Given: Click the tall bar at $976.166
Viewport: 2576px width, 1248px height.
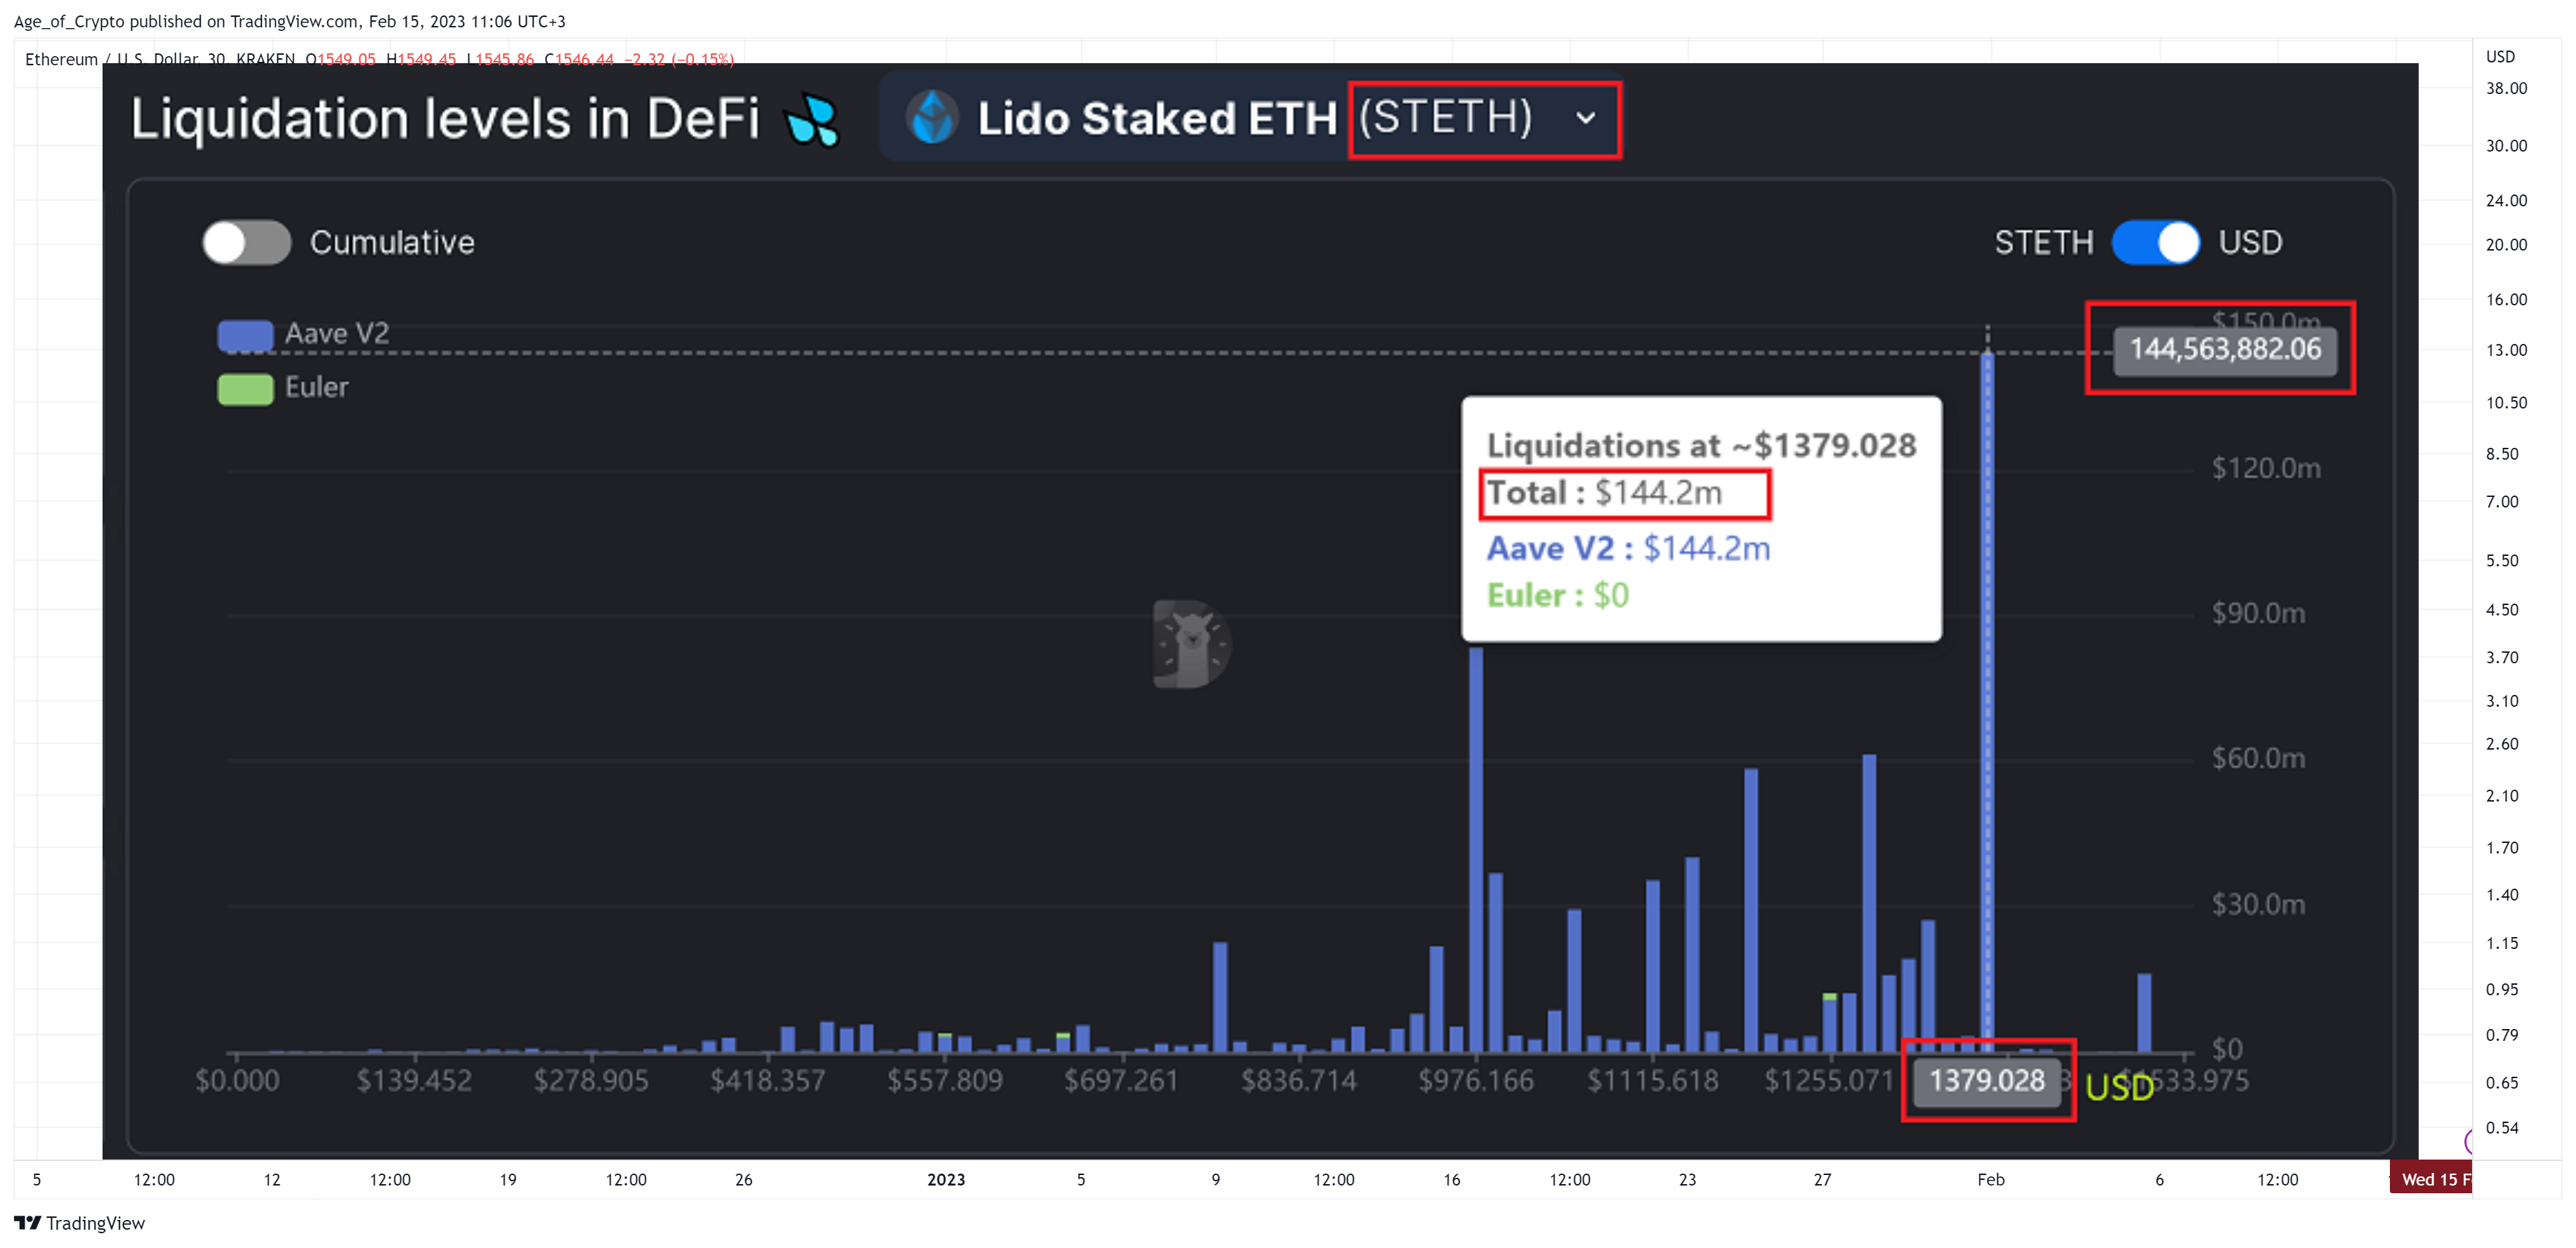Looking at the screenshot, I should [1476, 849].
